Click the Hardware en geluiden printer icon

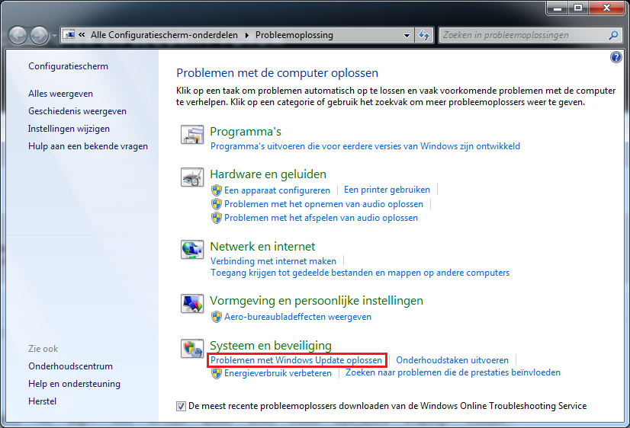pos(192,177)
